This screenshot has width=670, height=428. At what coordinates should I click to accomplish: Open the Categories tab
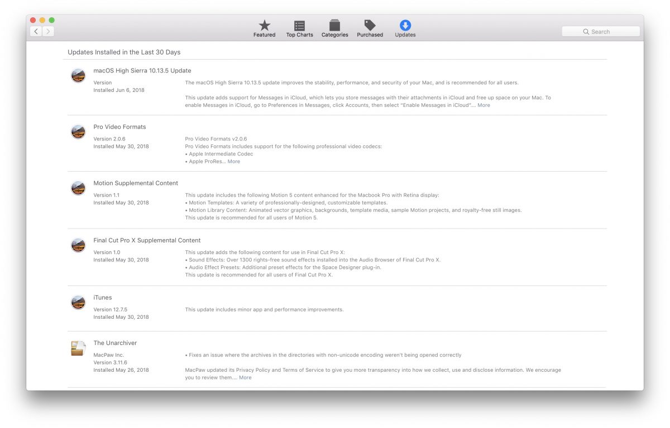(334, 28)
